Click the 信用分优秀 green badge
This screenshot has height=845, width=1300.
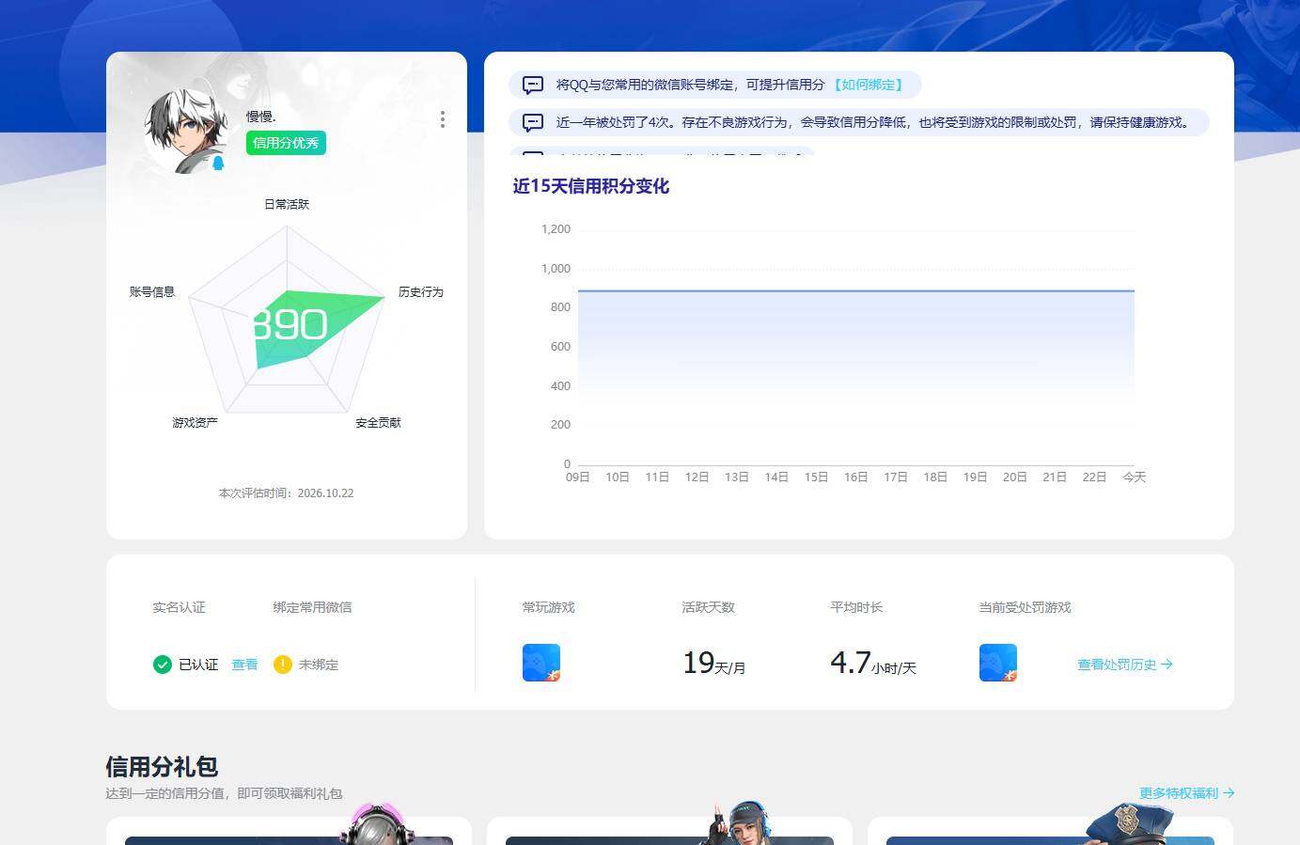click(286, 143)
